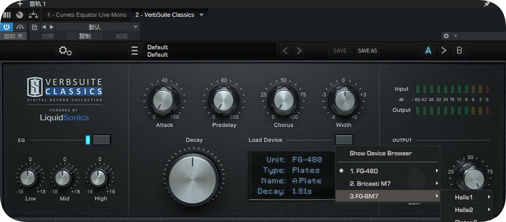Switch to 1 - Curves Equator Live Mono tab
506x222 pixels.
point(86,15)
